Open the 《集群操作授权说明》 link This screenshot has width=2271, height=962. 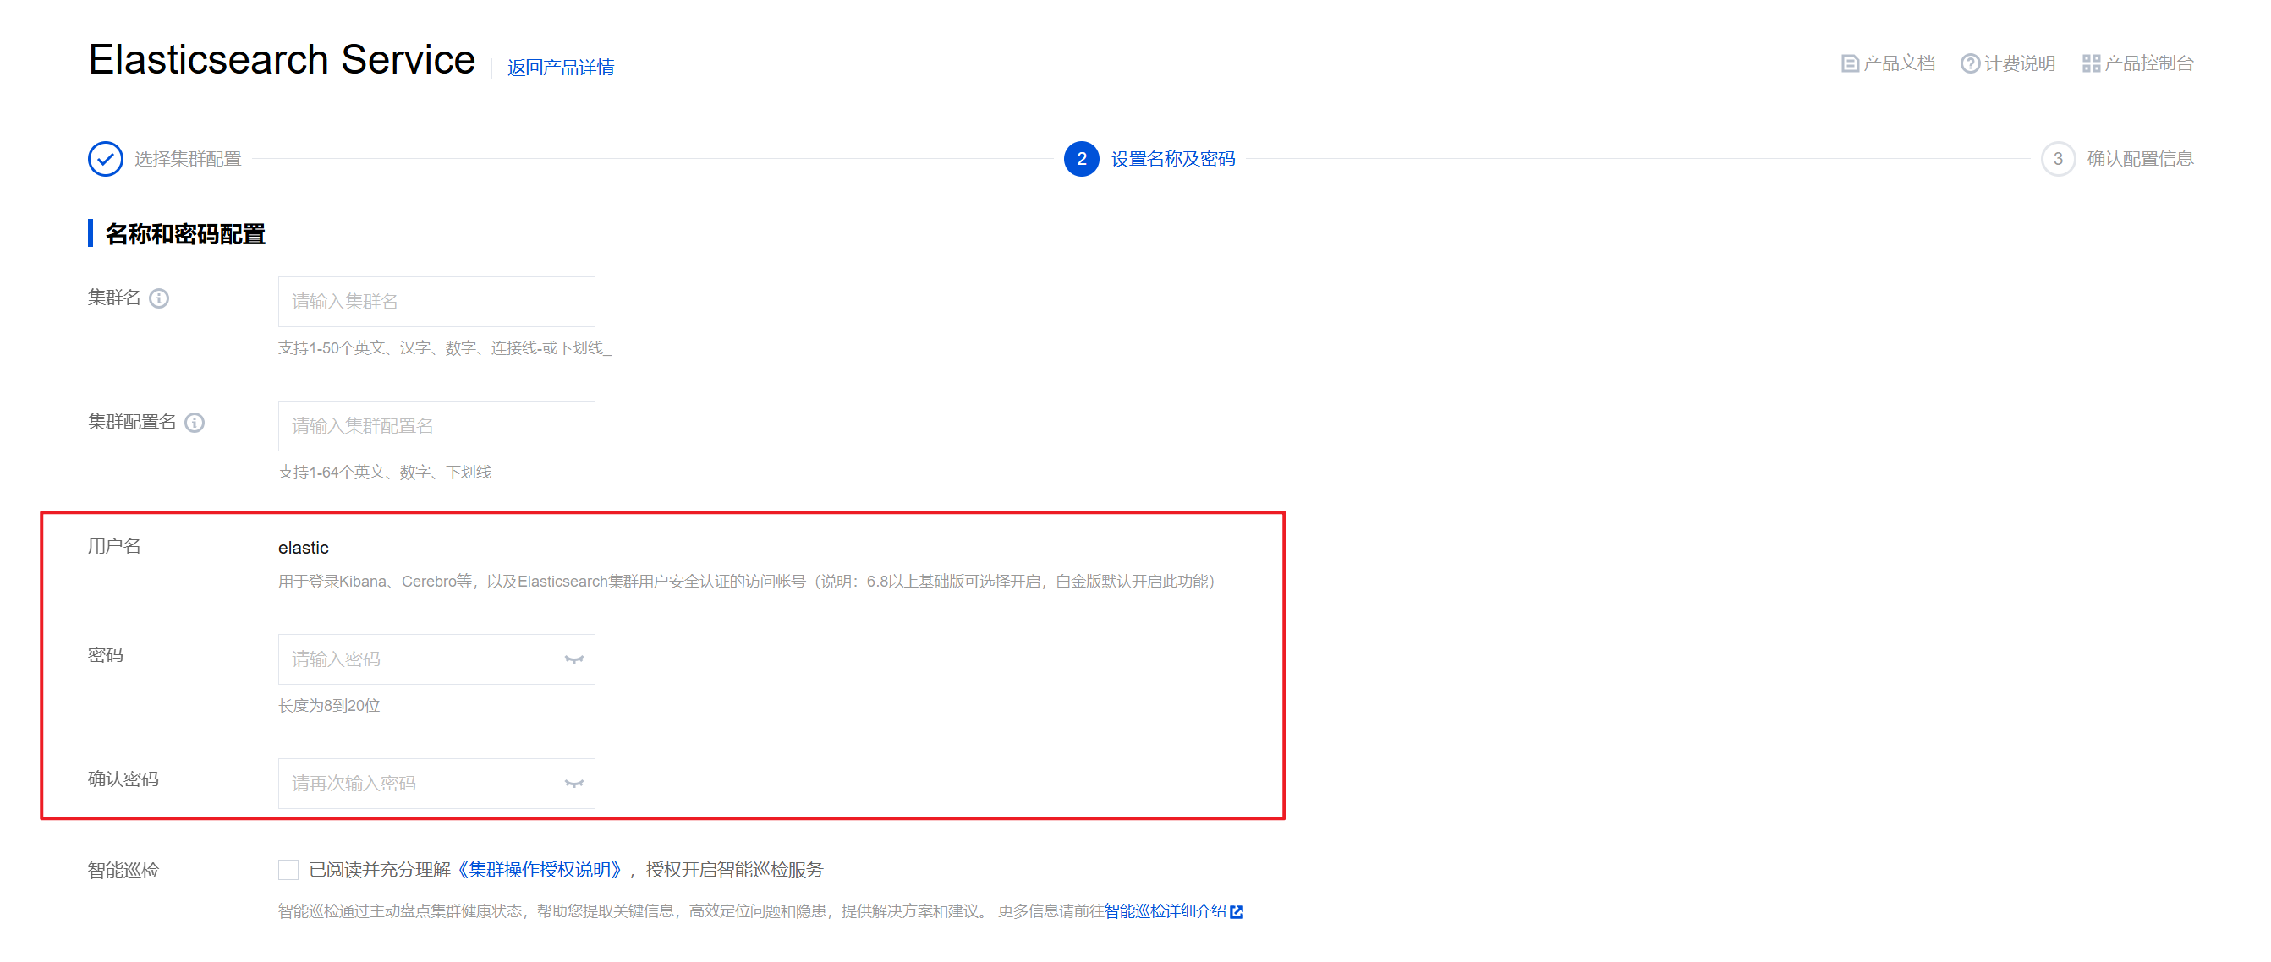tap(541, 871)
